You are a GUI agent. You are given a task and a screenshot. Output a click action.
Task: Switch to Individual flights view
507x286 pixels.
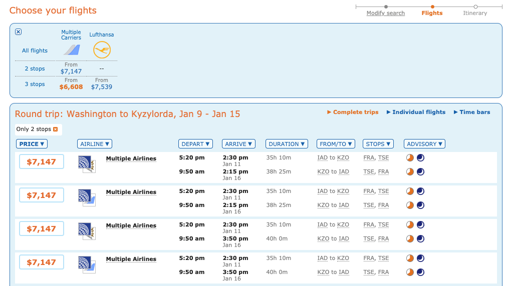click(416, 112)
